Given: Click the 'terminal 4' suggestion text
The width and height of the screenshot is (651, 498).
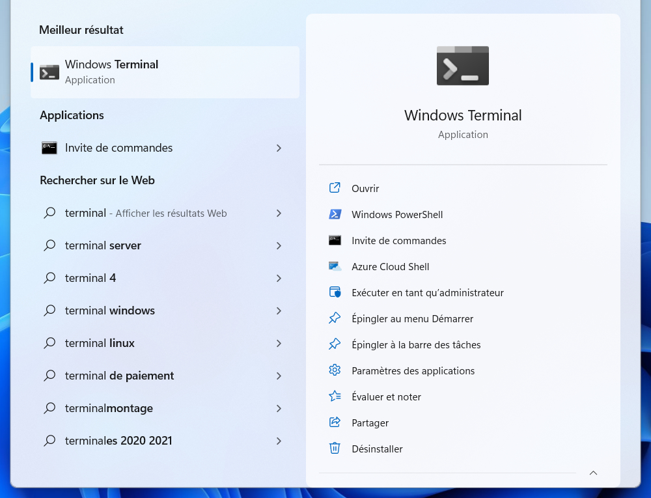Looking at the screenshot, I should (90, 277).
